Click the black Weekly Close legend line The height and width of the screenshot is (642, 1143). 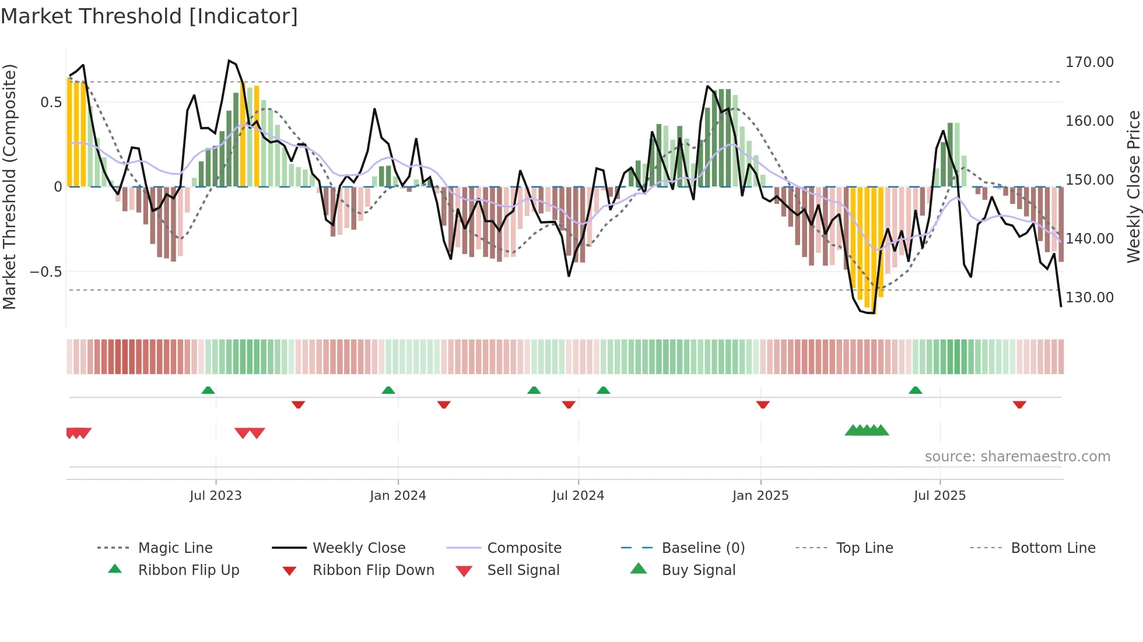(289, 548)
